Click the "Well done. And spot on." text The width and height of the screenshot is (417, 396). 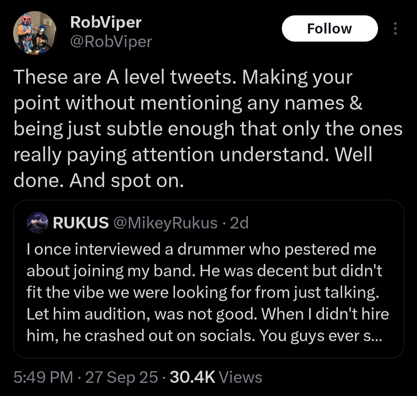click(x=97, y=180)
